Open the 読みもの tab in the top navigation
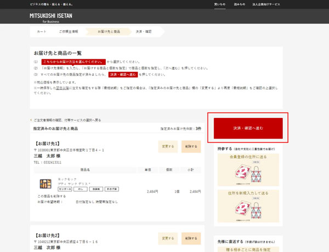 tap(240, 4)
